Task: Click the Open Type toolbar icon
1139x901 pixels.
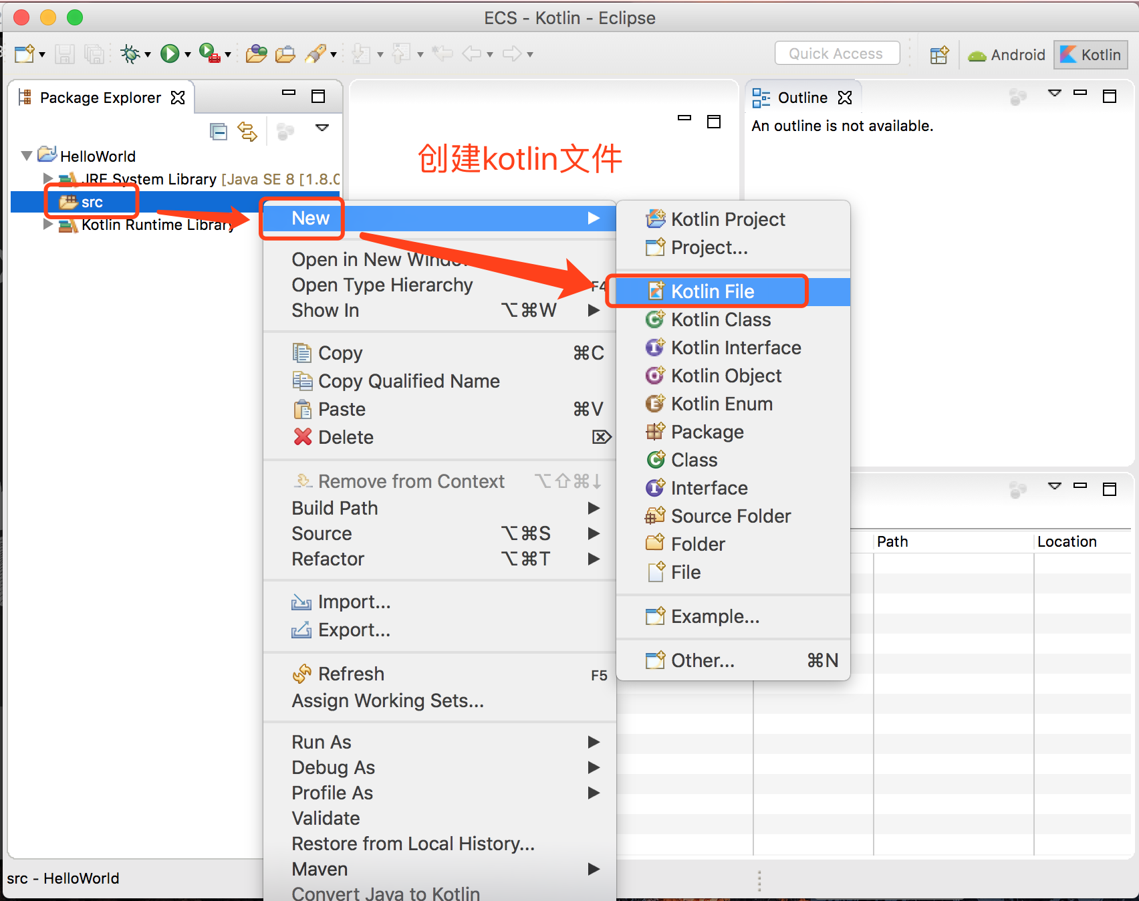Action: [256, 54]
